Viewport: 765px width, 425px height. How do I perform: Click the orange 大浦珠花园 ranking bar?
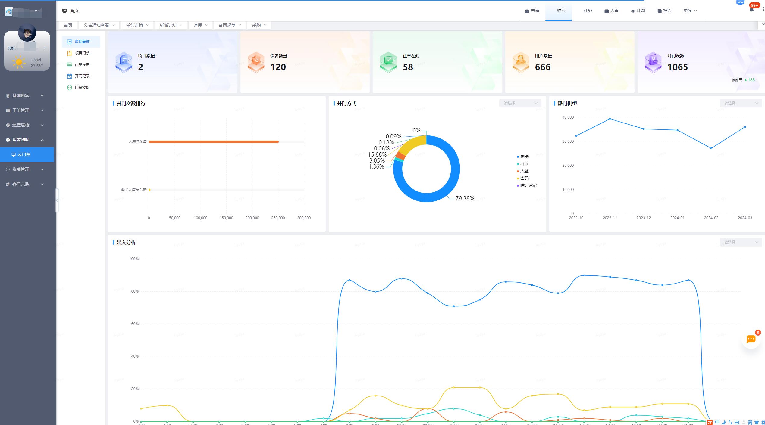pos(214,142)
